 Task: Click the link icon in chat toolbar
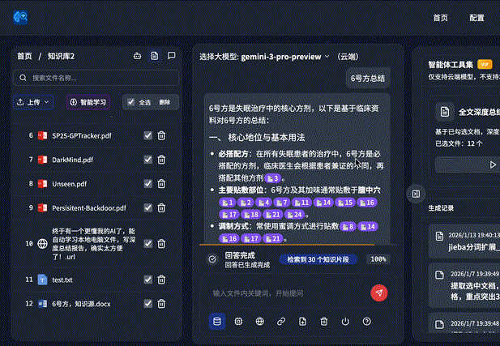[x=281, y=322]
